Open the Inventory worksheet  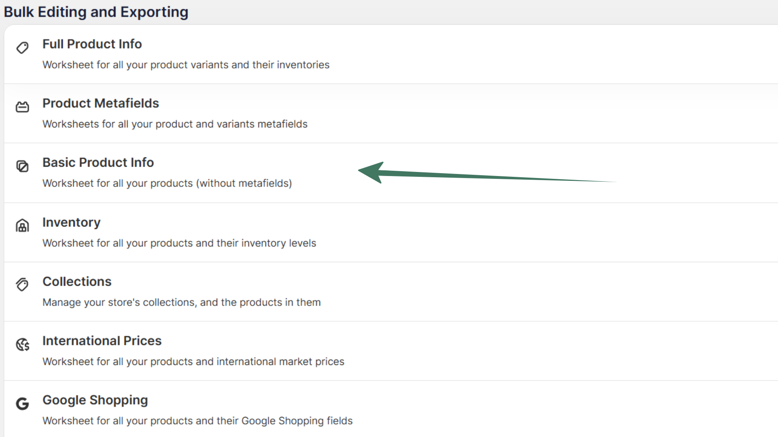[71, 222]
